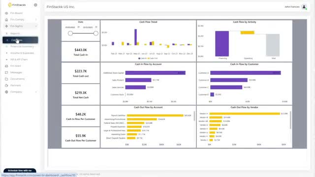Click the Additional Share Capital bar
Viewport: 315px width, 177px height.
point(156,73)
